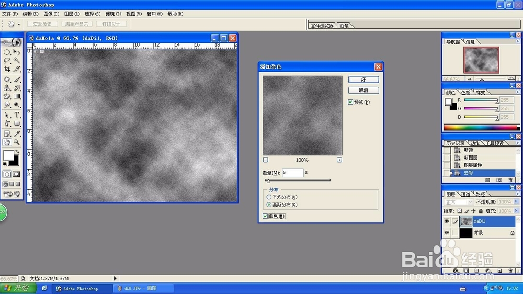Delete layer trash icon in Layers panel
Viewport: 523px width, 294px height.
tap(510, 270)
